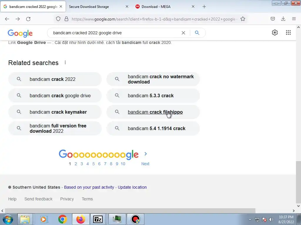The height and width of the screenshot is (225, 301).
Task: Open the Help footer link
Action: pyautogui.click(x=12, y=199)
